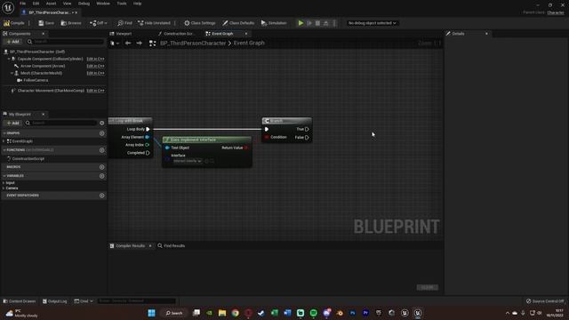Image resolution: width=569 pixels, height=320 pixels.
Task: Click the Return Value pin on interface node
Action: [246, 148]
